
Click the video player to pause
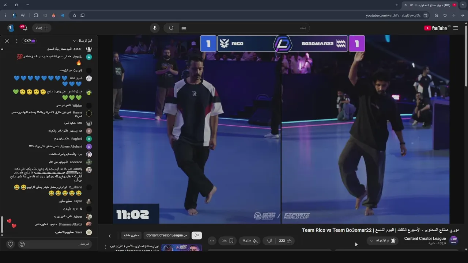pyautogui.click(x=281, y=129)
